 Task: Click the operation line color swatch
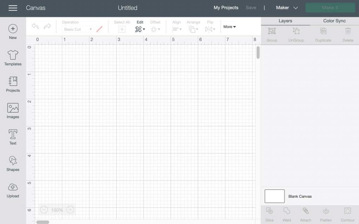tap(99, 29)
